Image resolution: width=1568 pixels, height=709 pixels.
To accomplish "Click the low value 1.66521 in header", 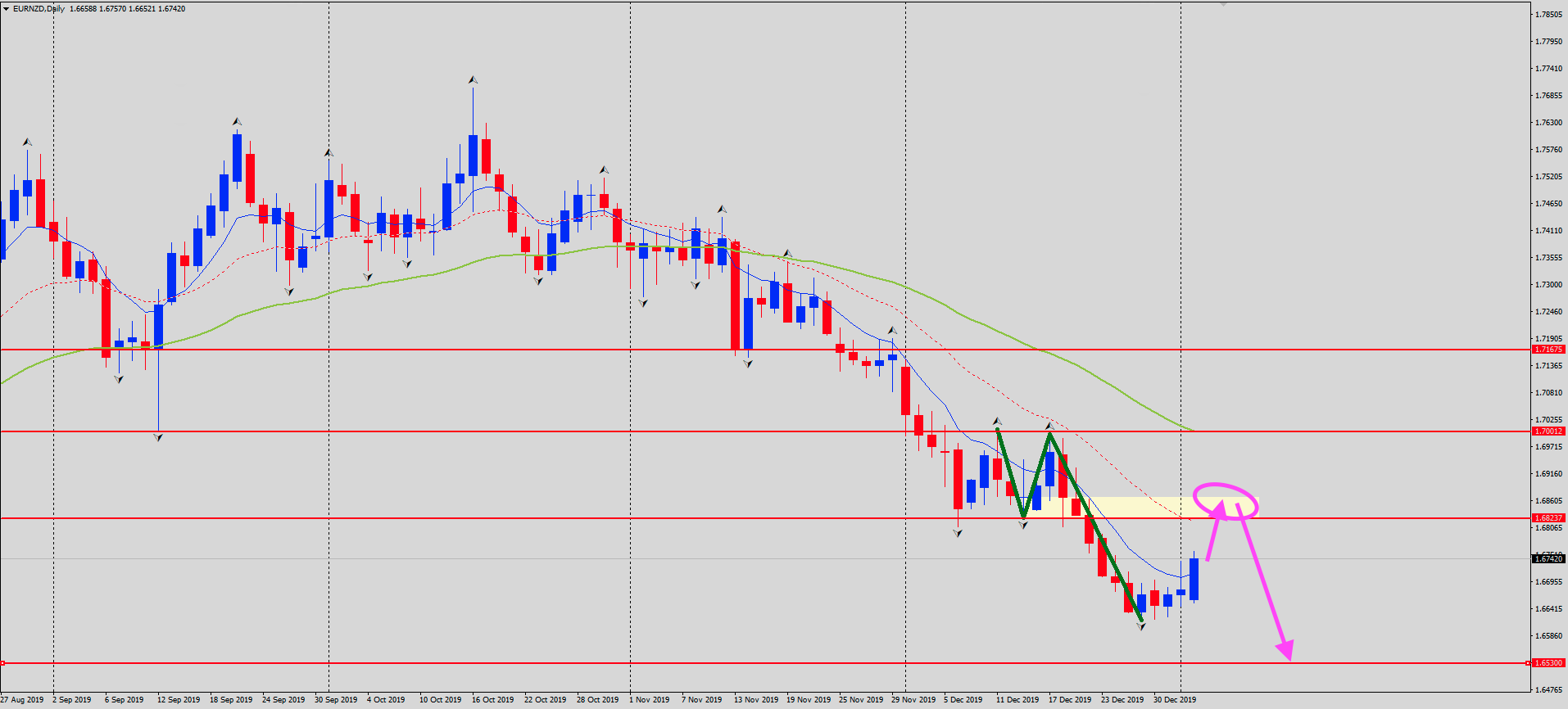I will (142, 9).
